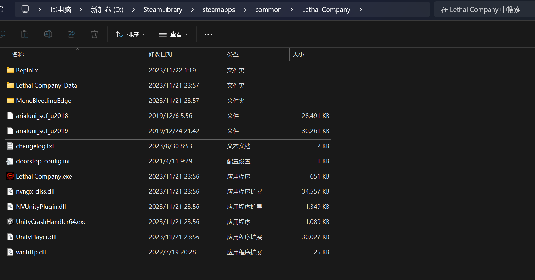Click the nvngx_dlss.dll file icon
This screenshot has width=535, height=280.
10,191
